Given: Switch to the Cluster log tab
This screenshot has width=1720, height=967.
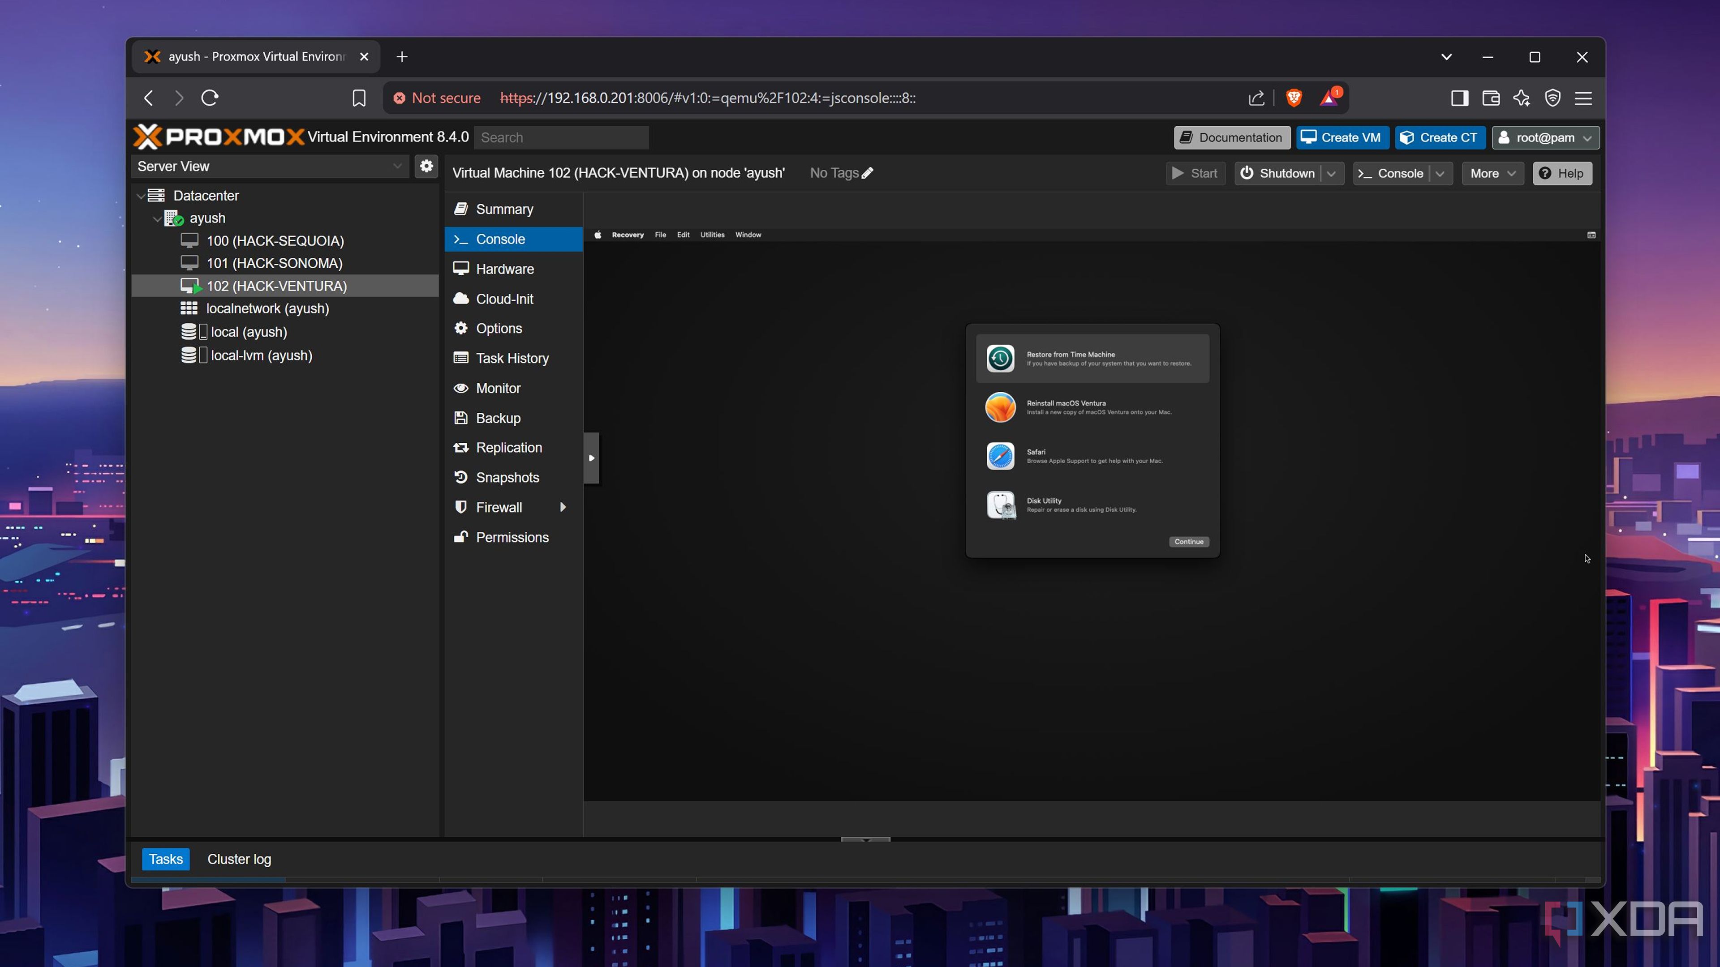Looking at the screenshot, I should tap(239, 859).
